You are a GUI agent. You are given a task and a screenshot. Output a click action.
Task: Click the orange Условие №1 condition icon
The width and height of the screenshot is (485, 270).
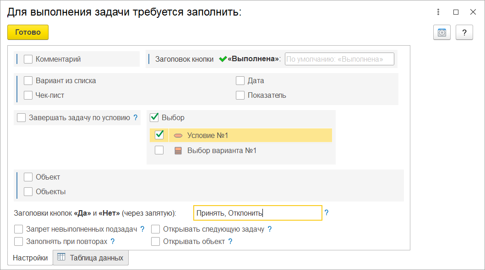pyautogui.click(x=178, y=136)
